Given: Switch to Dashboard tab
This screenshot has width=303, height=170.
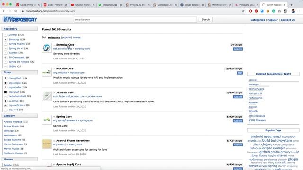Looking at the screenshot, I should coord(165,5).
